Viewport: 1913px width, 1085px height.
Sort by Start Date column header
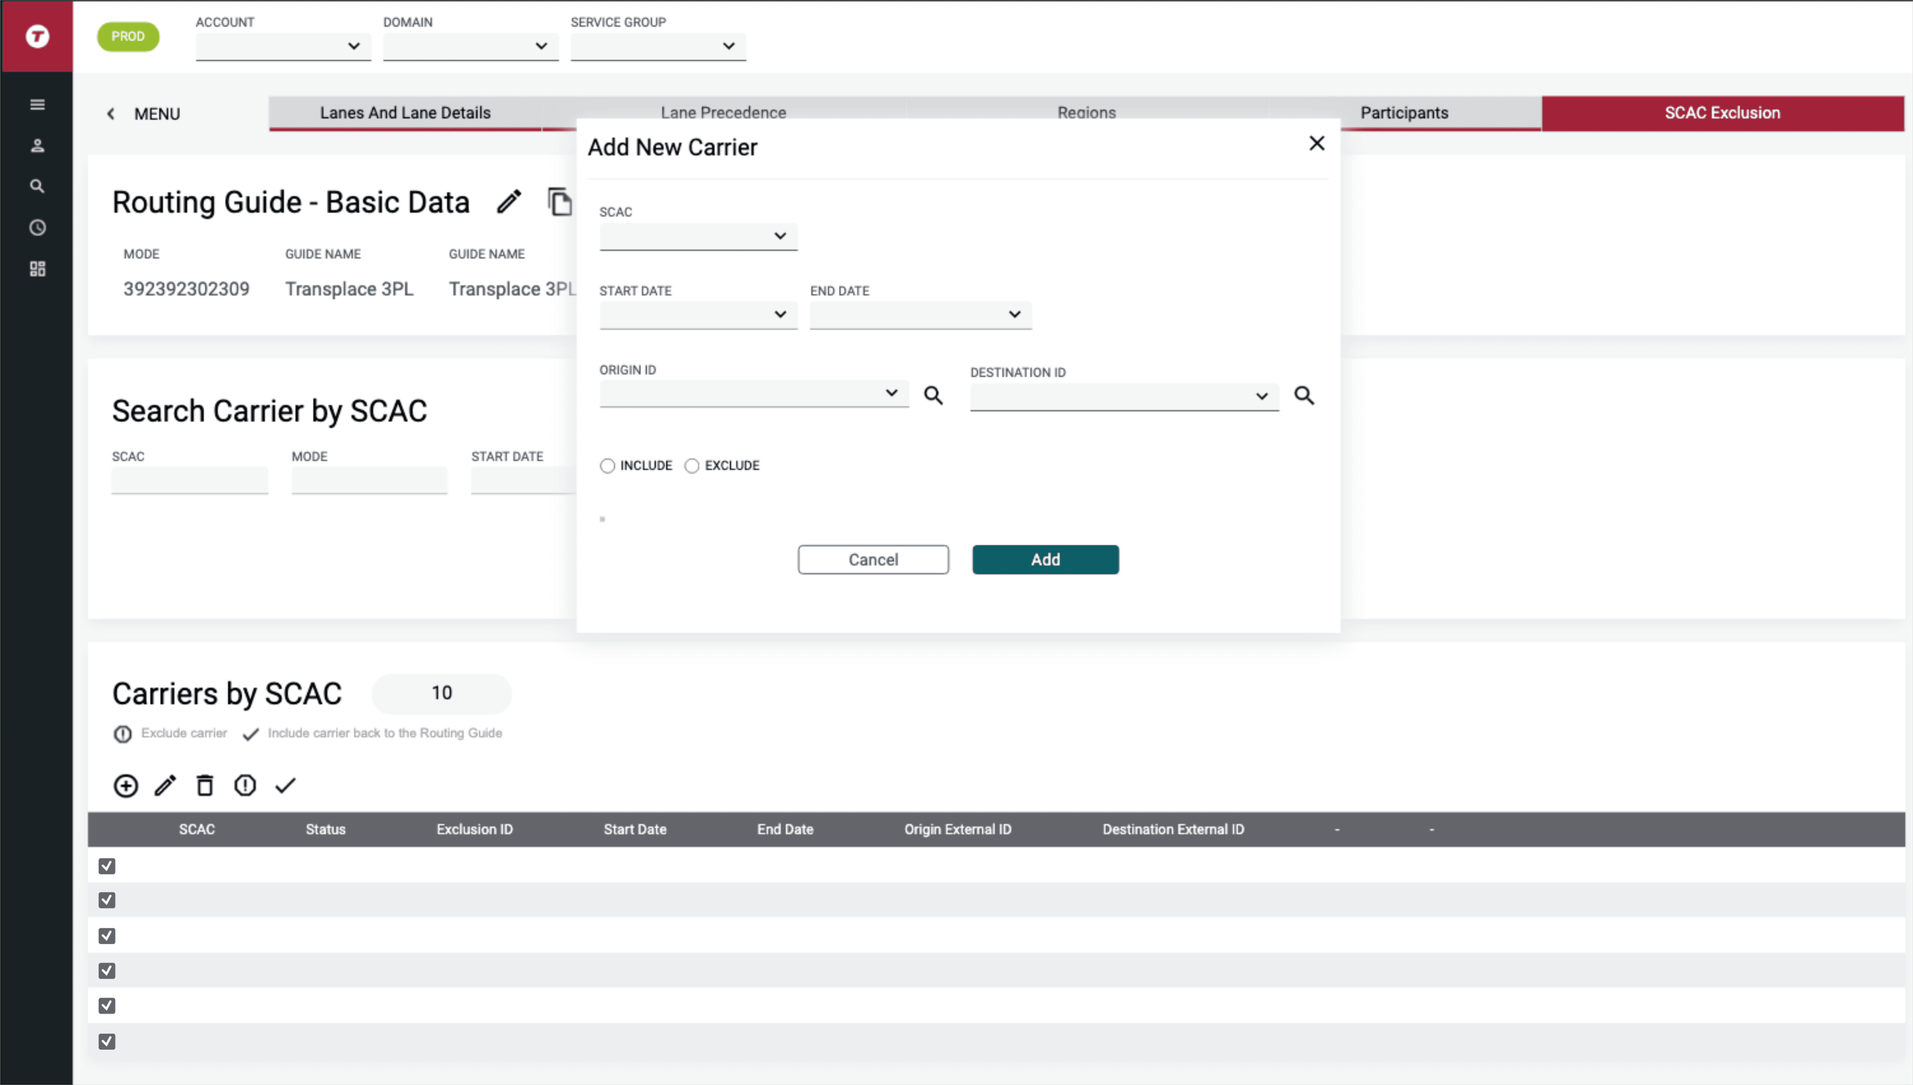[x=635, y=829]
